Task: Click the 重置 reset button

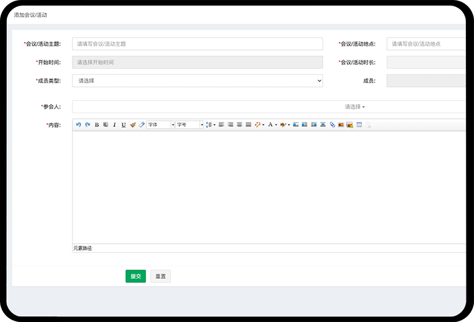Action: pyautogui.click(x=160, y=276)
